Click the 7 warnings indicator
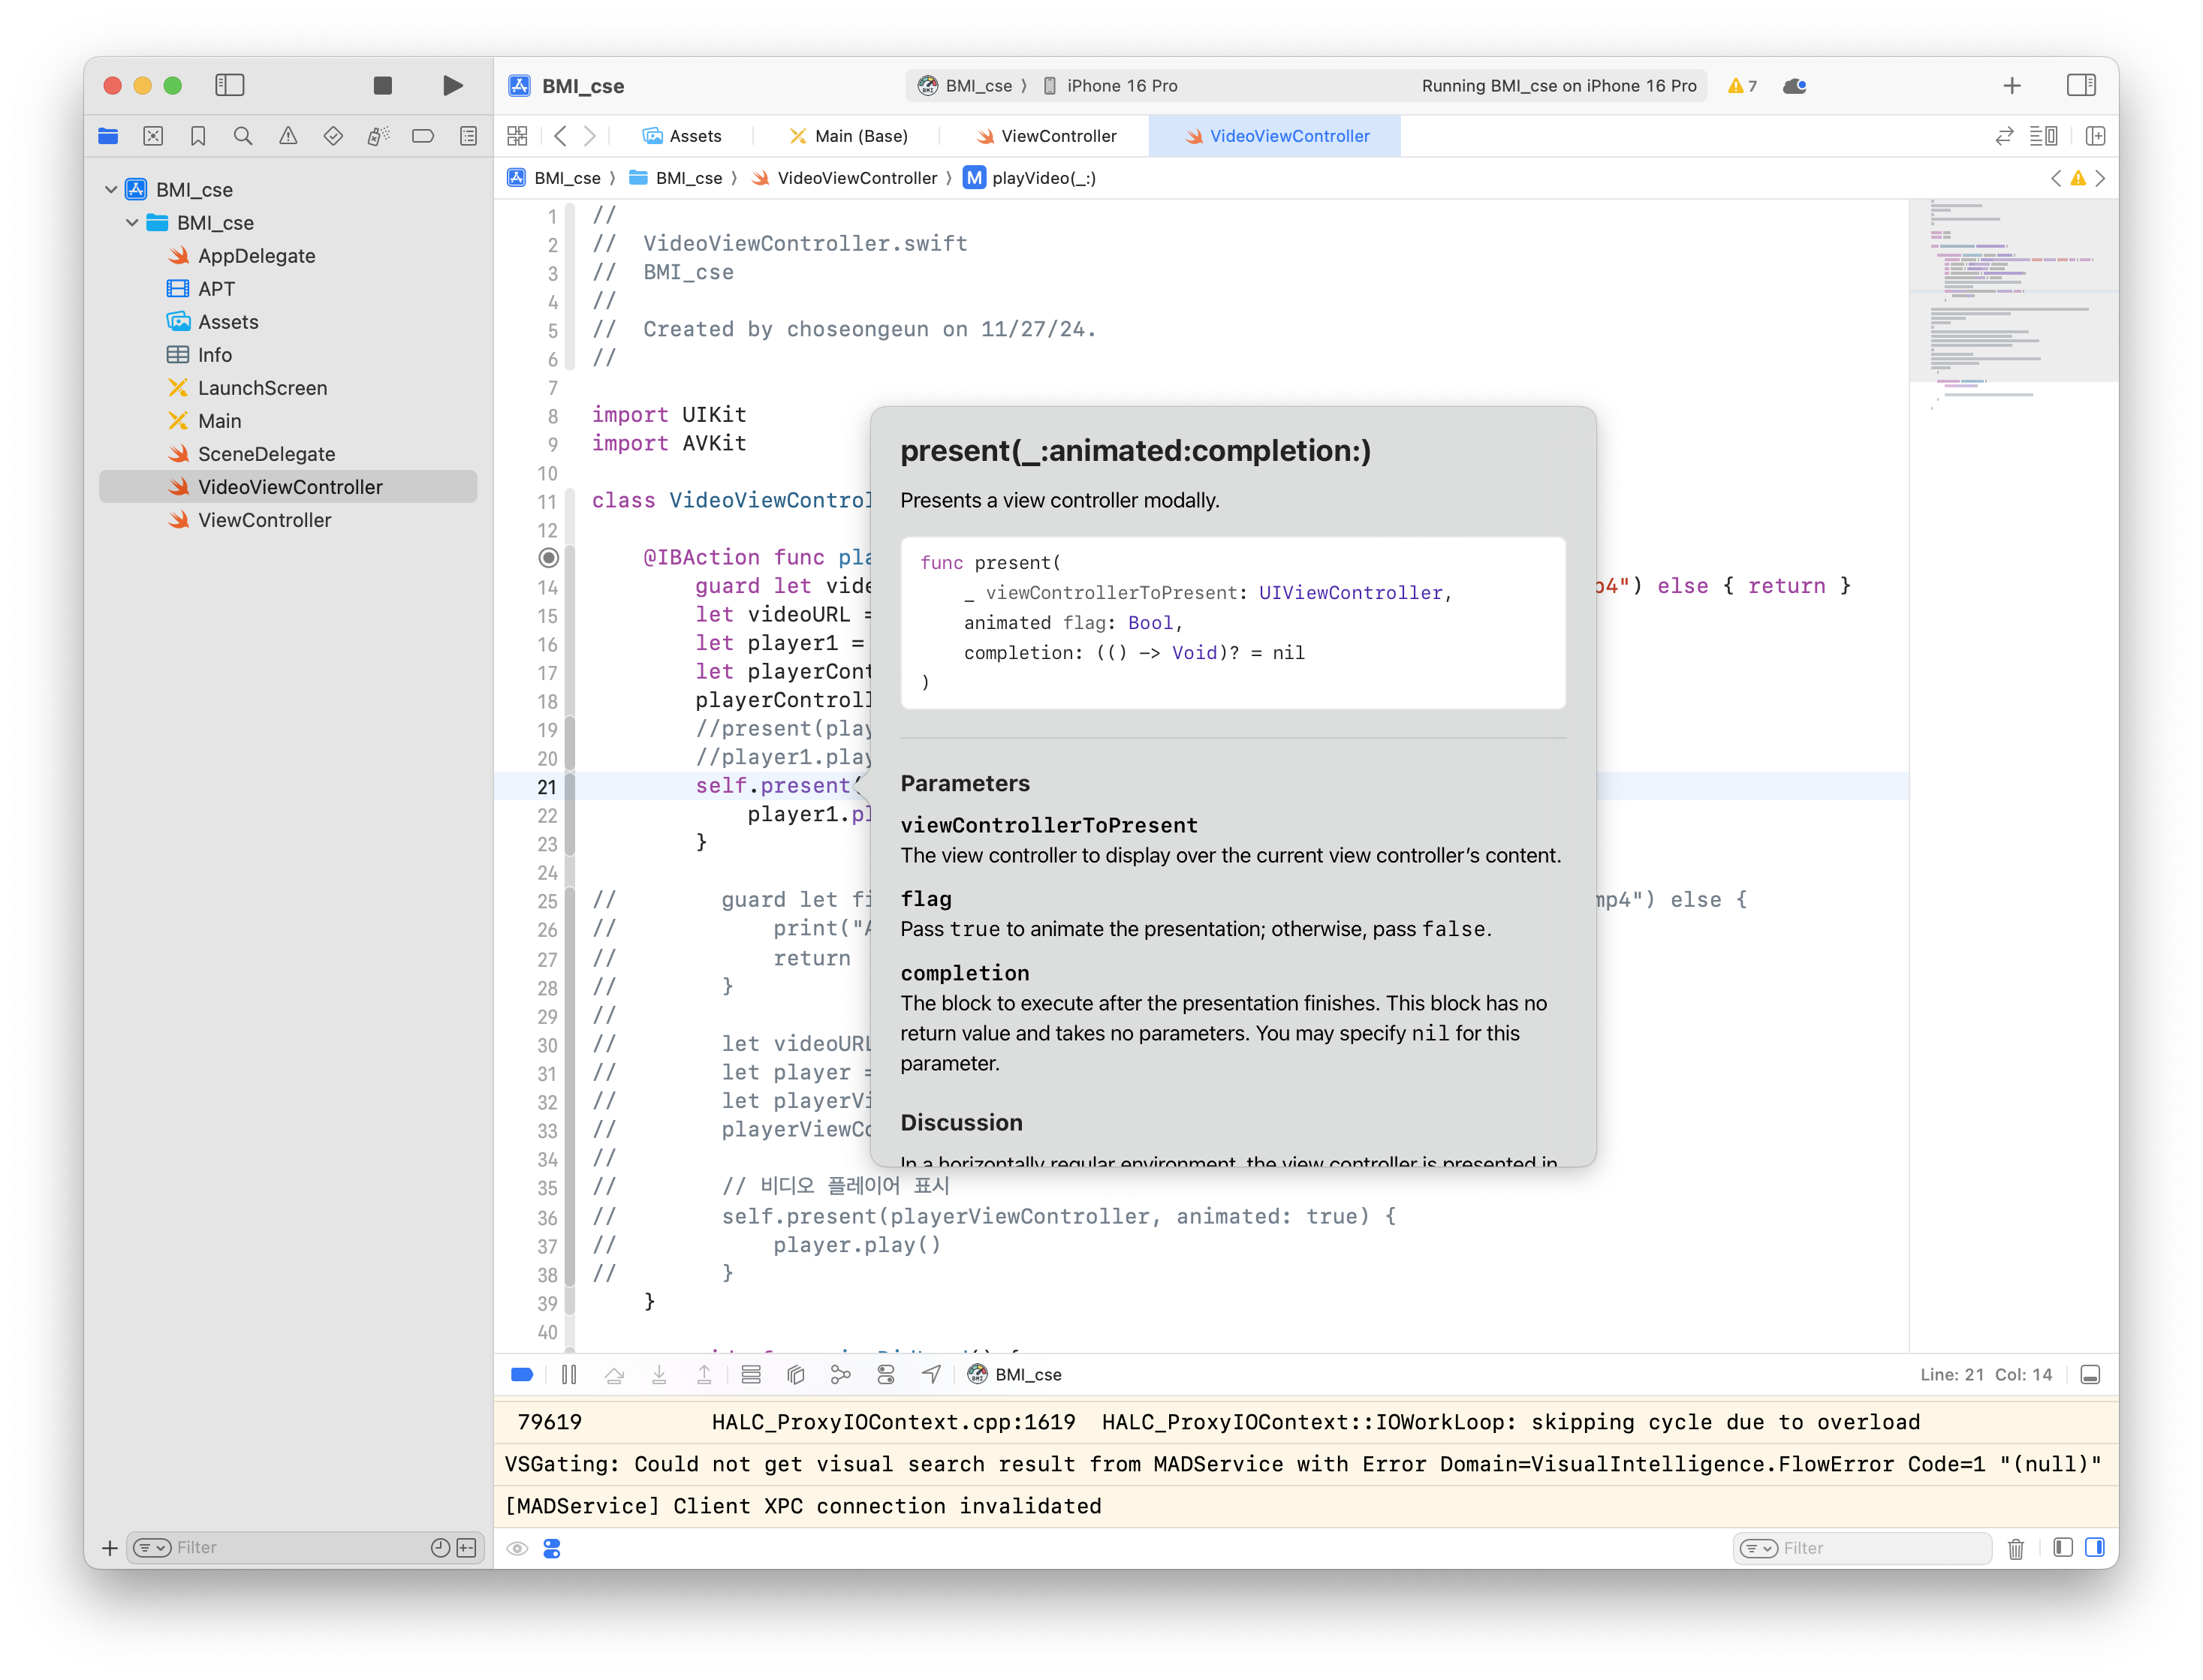Image resolution: width=2203 pixels, height=1680 pixels. (x=1742, y=86)
